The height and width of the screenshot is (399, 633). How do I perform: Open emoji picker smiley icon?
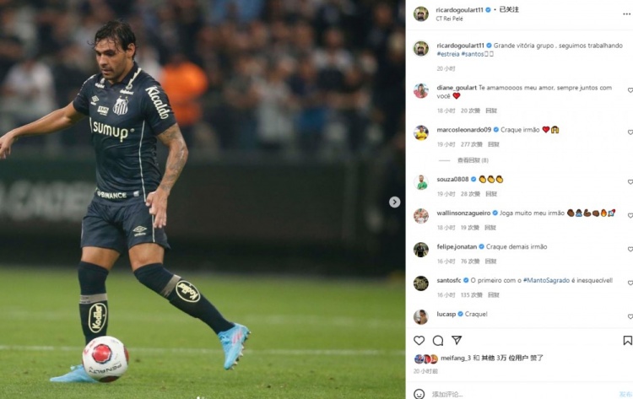pos(419,394)
